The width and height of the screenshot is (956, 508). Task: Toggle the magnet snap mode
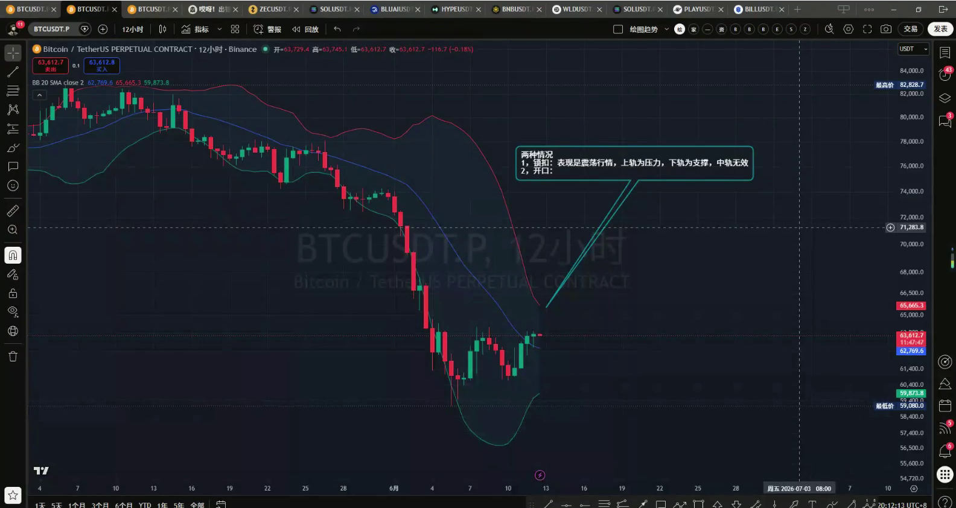click(13, 255)
